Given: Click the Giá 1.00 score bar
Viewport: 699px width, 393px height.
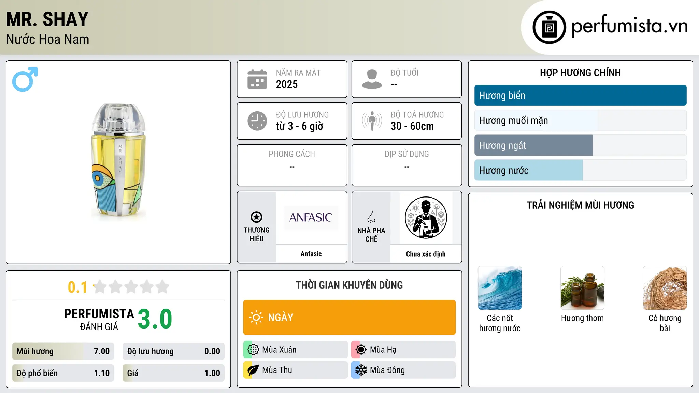Looking at the screenshot, I should click(x=174, y=373).
